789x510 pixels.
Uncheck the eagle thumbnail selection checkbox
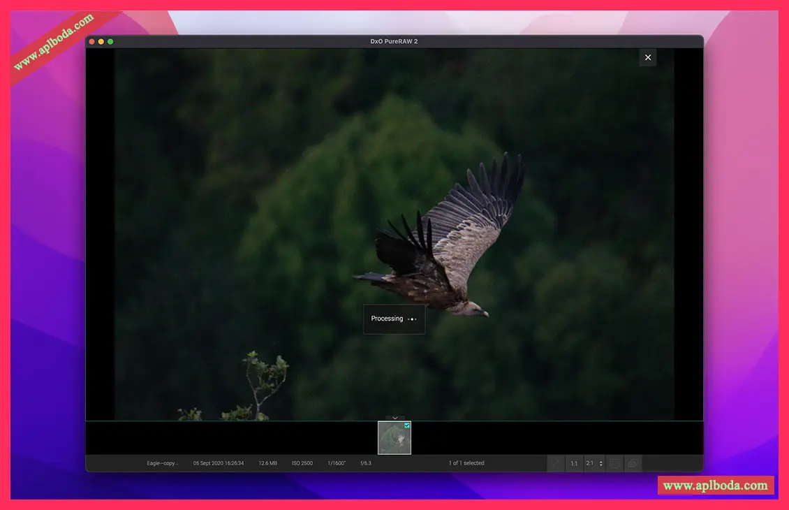click(407, 425)
